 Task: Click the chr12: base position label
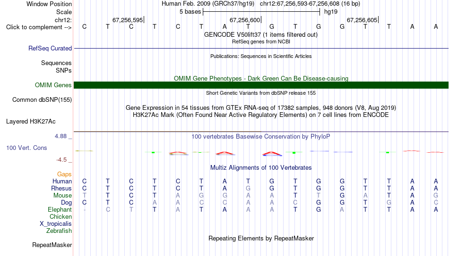click(x=63, y=20)
